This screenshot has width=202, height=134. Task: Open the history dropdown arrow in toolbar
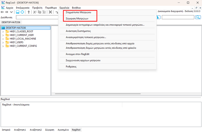coord(11,12)
